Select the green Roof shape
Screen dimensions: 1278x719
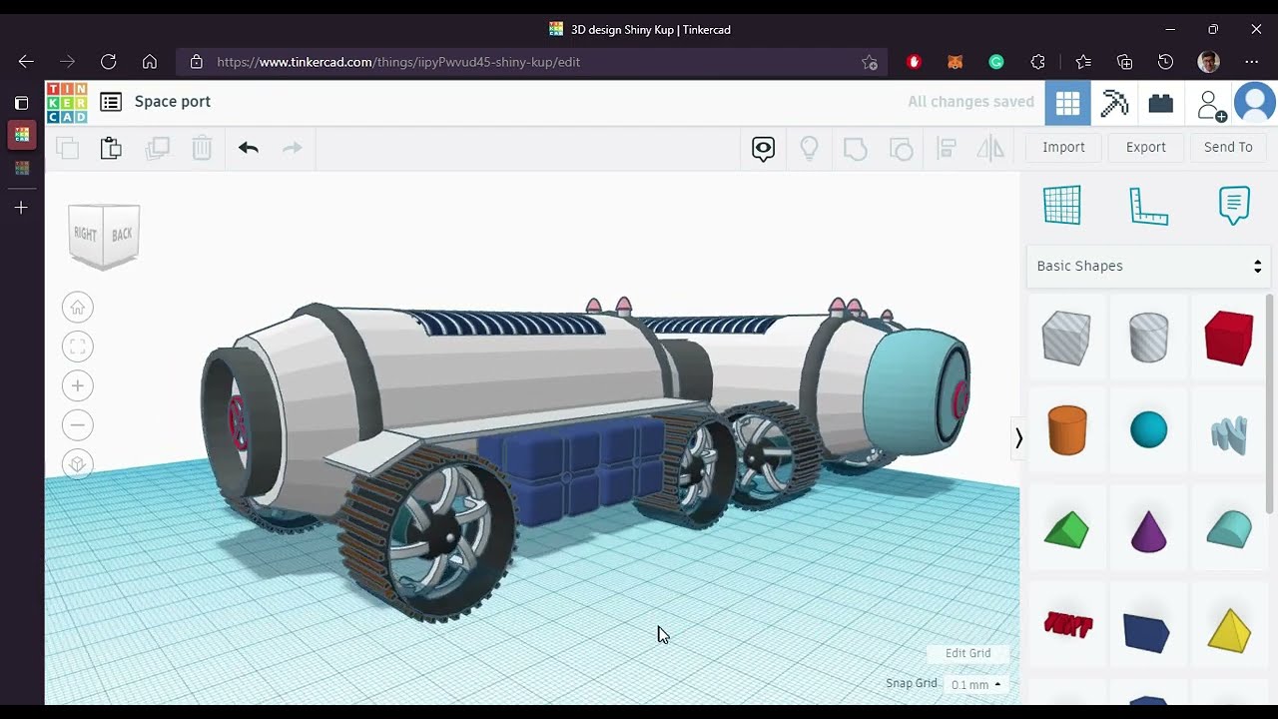point(1066,530)
